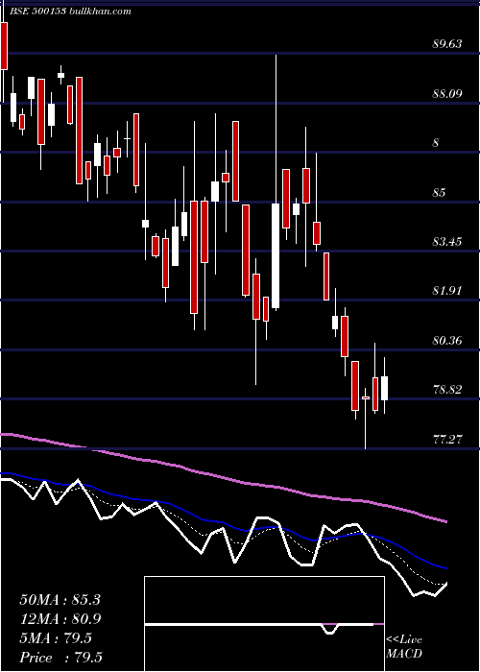The image size is (480, 672).
Task: Click the 83.45 price level label
Action: pos(447,242)
